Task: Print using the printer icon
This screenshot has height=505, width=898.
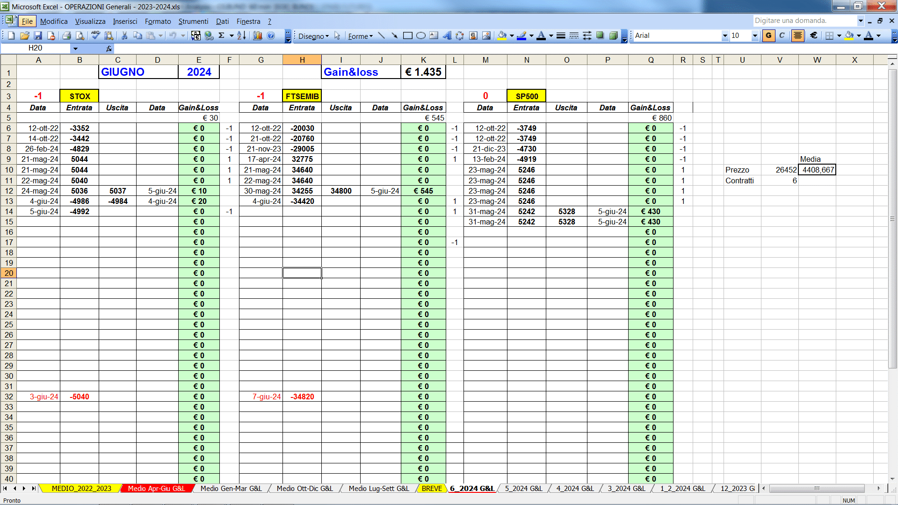Action: click(66, 36)
